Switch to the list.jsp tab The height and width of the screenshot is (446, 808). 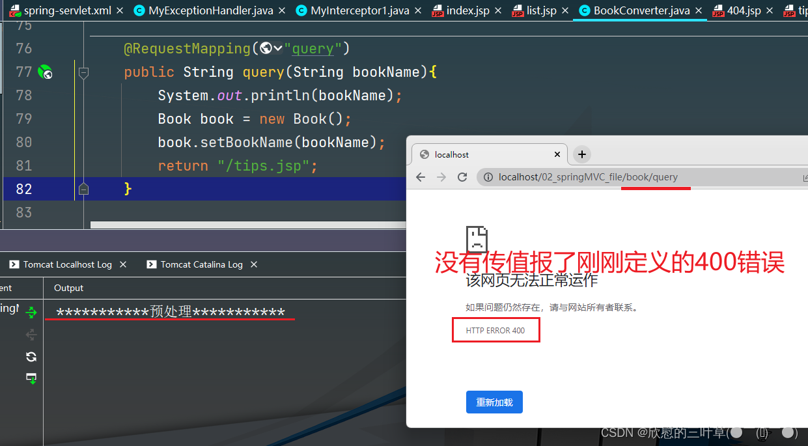pyautogui.click(x=534, y=10)
